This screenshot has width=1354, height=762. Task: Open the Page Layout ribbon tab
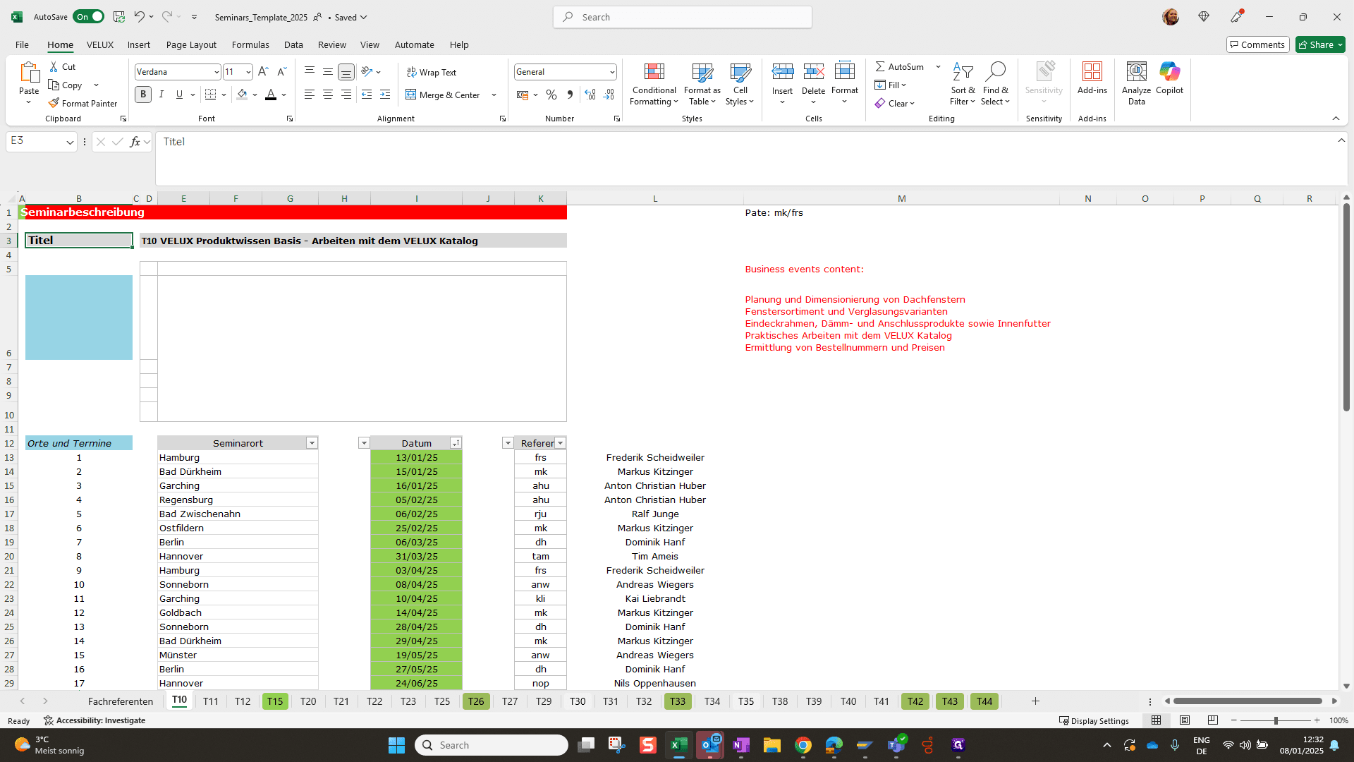[x=191, y=44]
